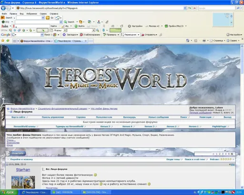The image size is (244, 195).
Task: Click Starhan's castle avatar thumbnail
Action: pos(17,182)
